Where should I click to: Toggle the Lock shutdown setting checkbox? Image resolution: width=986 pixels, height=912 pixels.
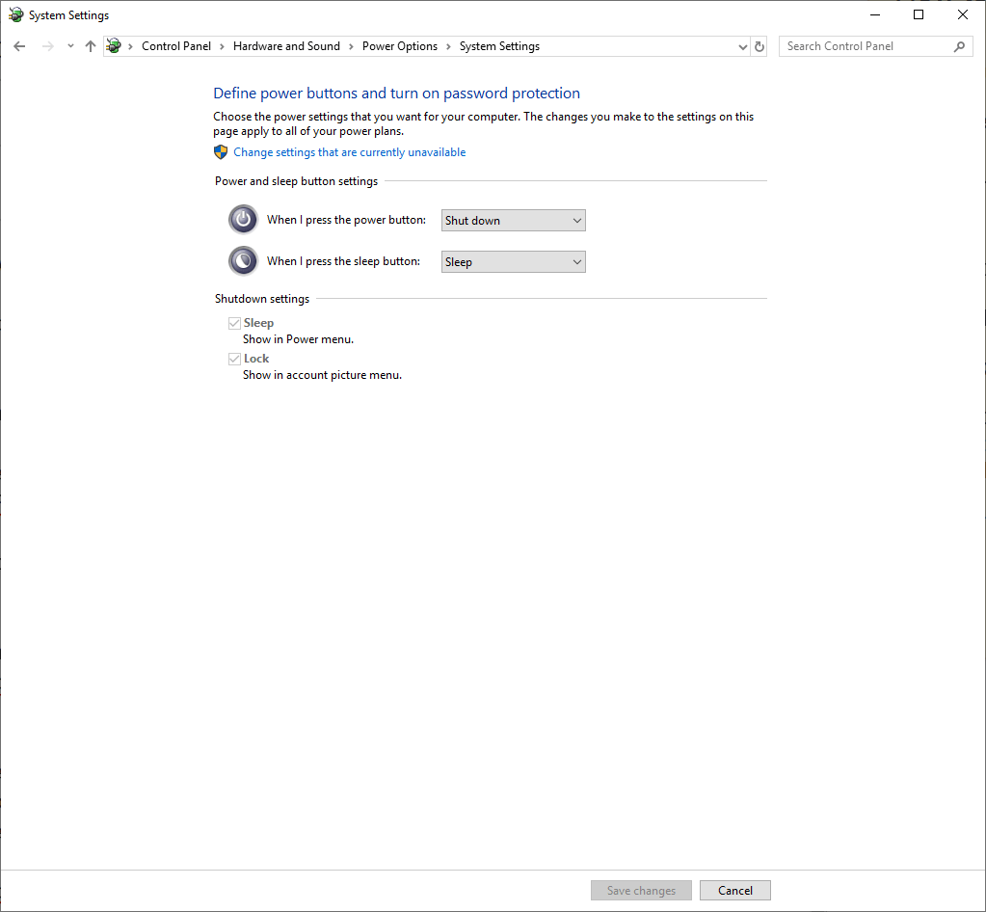pyautogui.click(x=234, y=358)
